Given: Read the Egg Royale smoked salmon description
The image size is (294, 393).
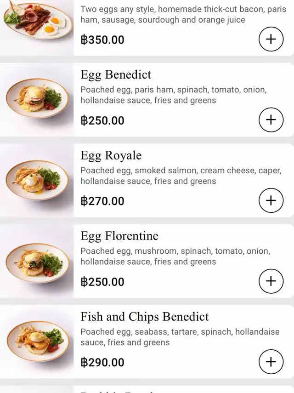Looking at the screenshot, I should 180,176.
